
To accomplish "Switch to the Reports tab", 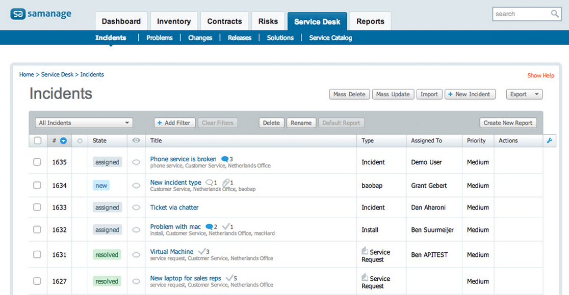I will click(370, 21).
